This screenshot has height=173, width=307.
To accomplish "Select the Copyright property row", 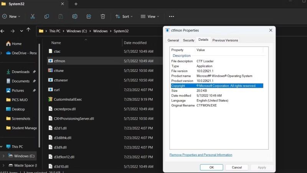I will pos(217,86).
